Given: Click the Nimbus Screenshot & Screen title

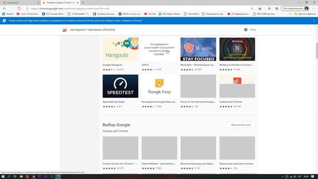Looking at the screenshot, I should click(237, 65).
